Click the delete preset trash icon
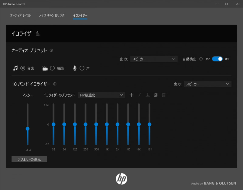This screenshot has width=243, height=190. click(163, 95)
